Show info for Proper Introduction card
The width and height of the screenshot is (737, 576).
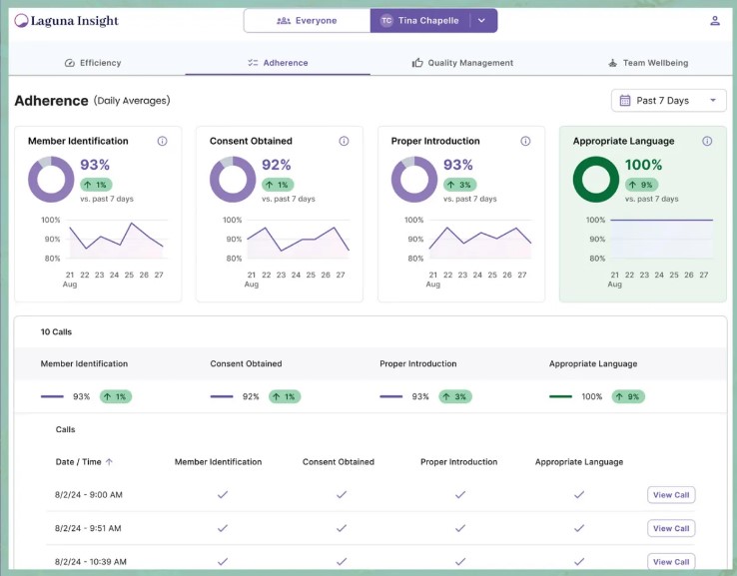pyautogui.click(x=525, y=142)
